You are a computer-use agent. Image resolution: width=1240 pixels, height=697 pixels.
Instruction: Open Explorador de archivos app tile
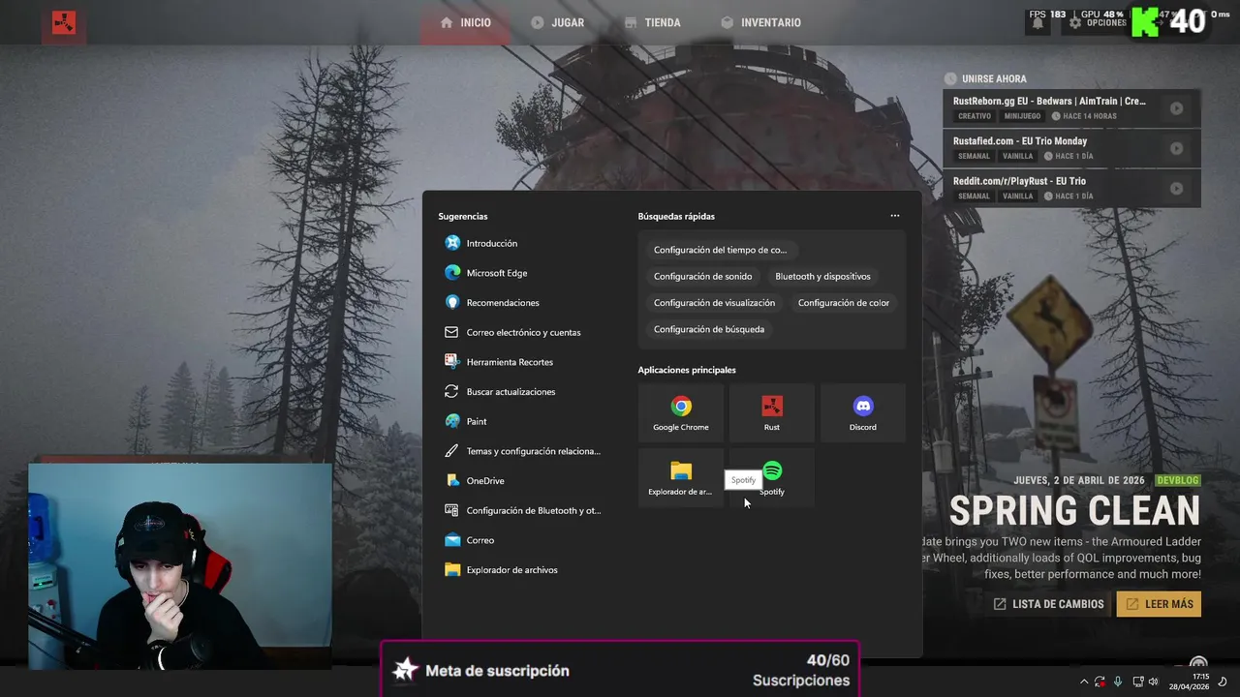click(681, 476)
